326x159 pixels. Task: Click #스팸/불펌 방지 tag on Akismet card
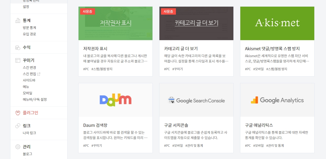click(x=277, y=69)
